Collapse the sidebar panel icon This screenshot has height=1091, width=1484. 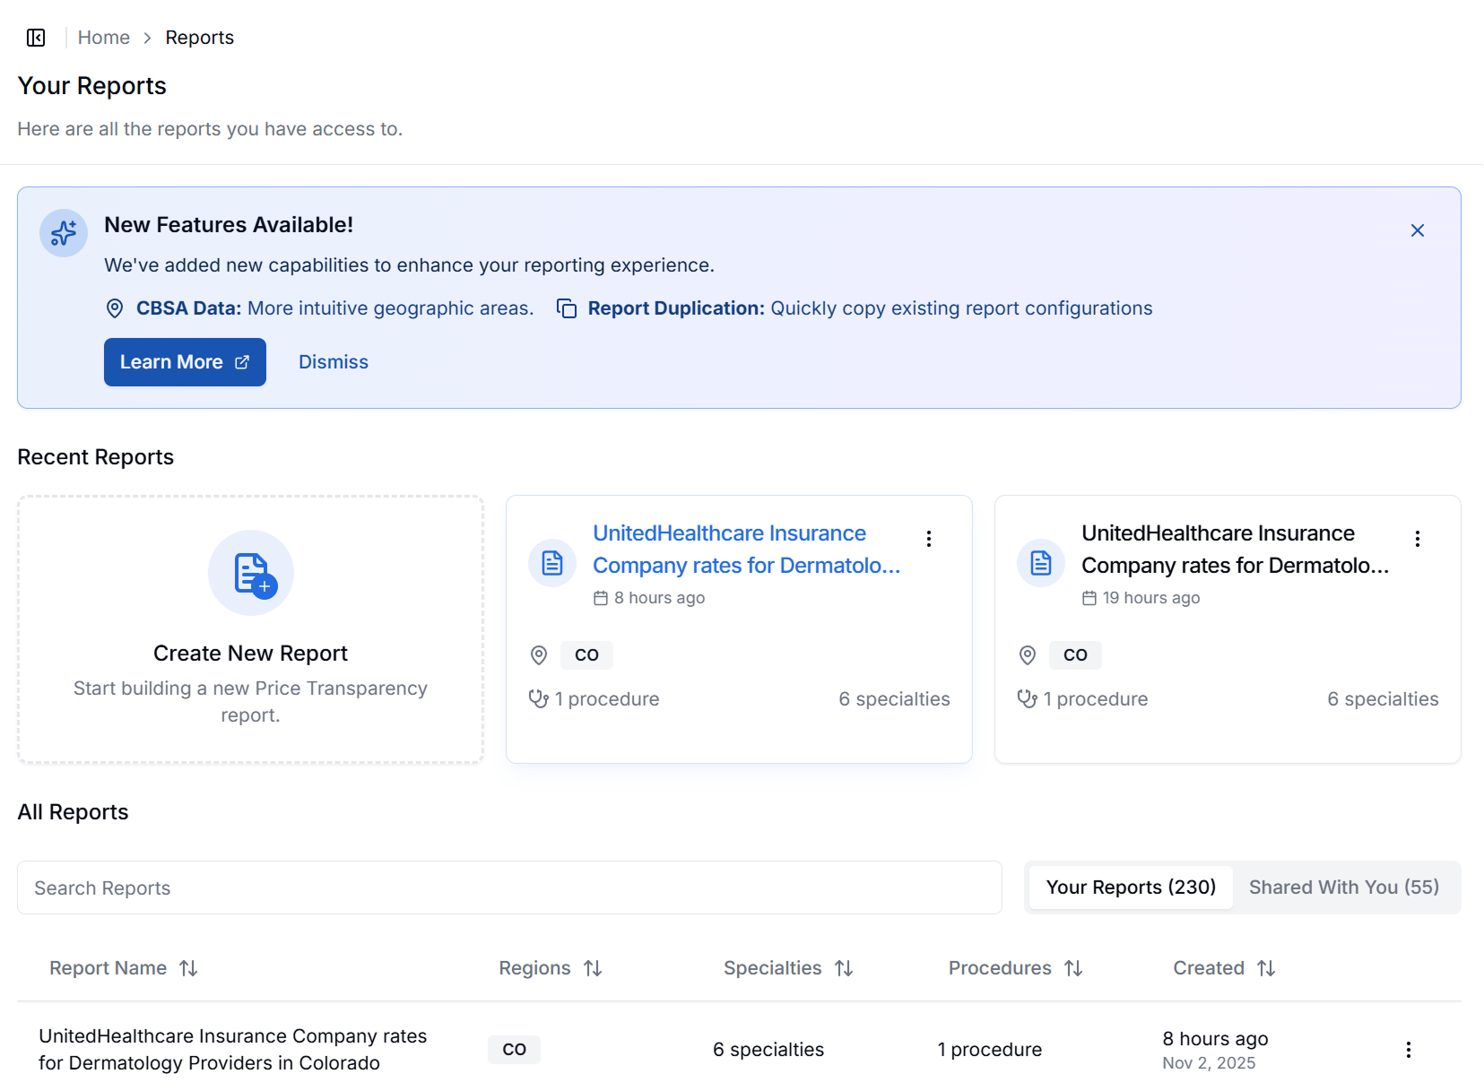pyautogui.click(x=36, y=38)
